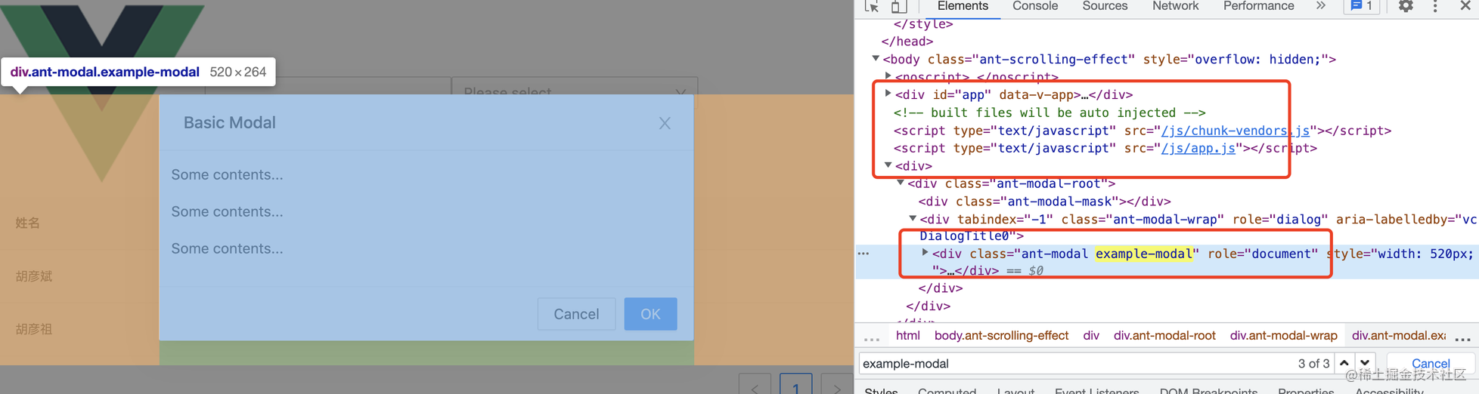
Task: Open DevTools settings gear
Action: click(x=1406, y=6)
